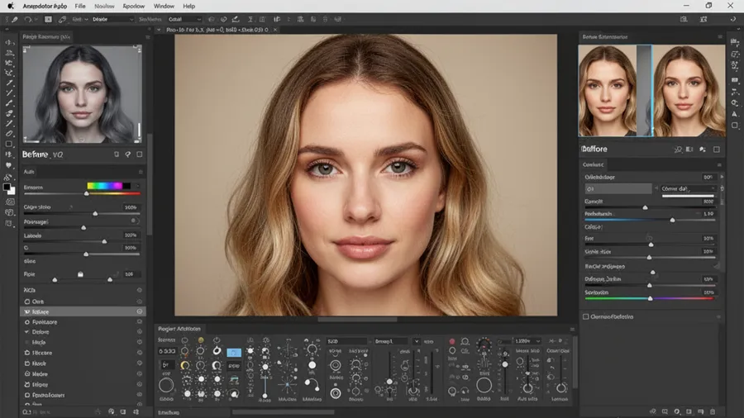Open the Rpodow menu
The image size is (744, 418).
(134, 6)
